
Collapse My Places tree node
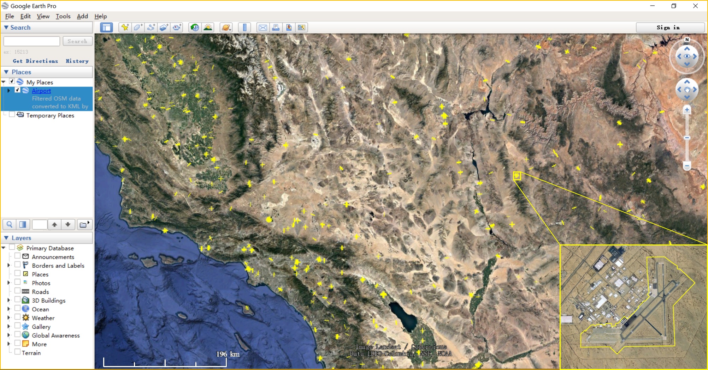pyautogui.click(x=4, y=82)
